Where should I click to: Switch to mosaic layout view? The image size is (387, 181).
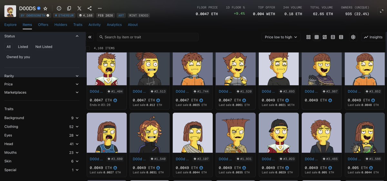[x=325, y=37]
